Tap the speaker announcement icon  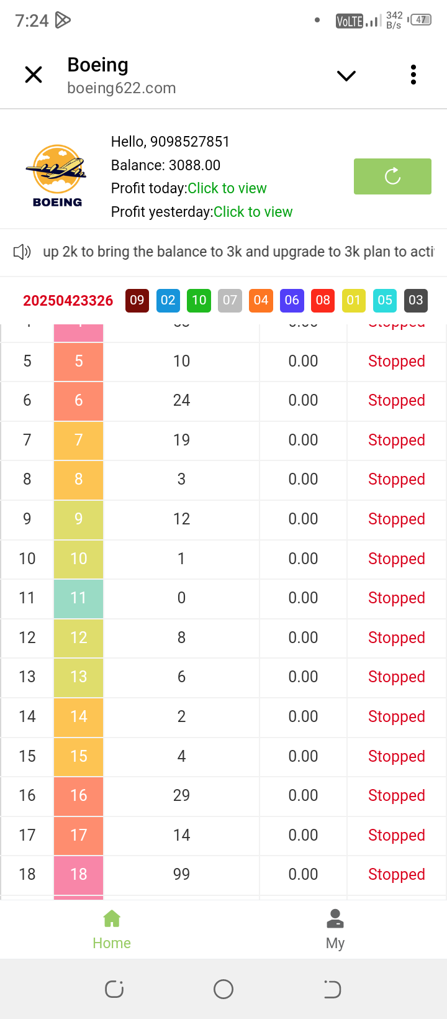pos(22,252)
